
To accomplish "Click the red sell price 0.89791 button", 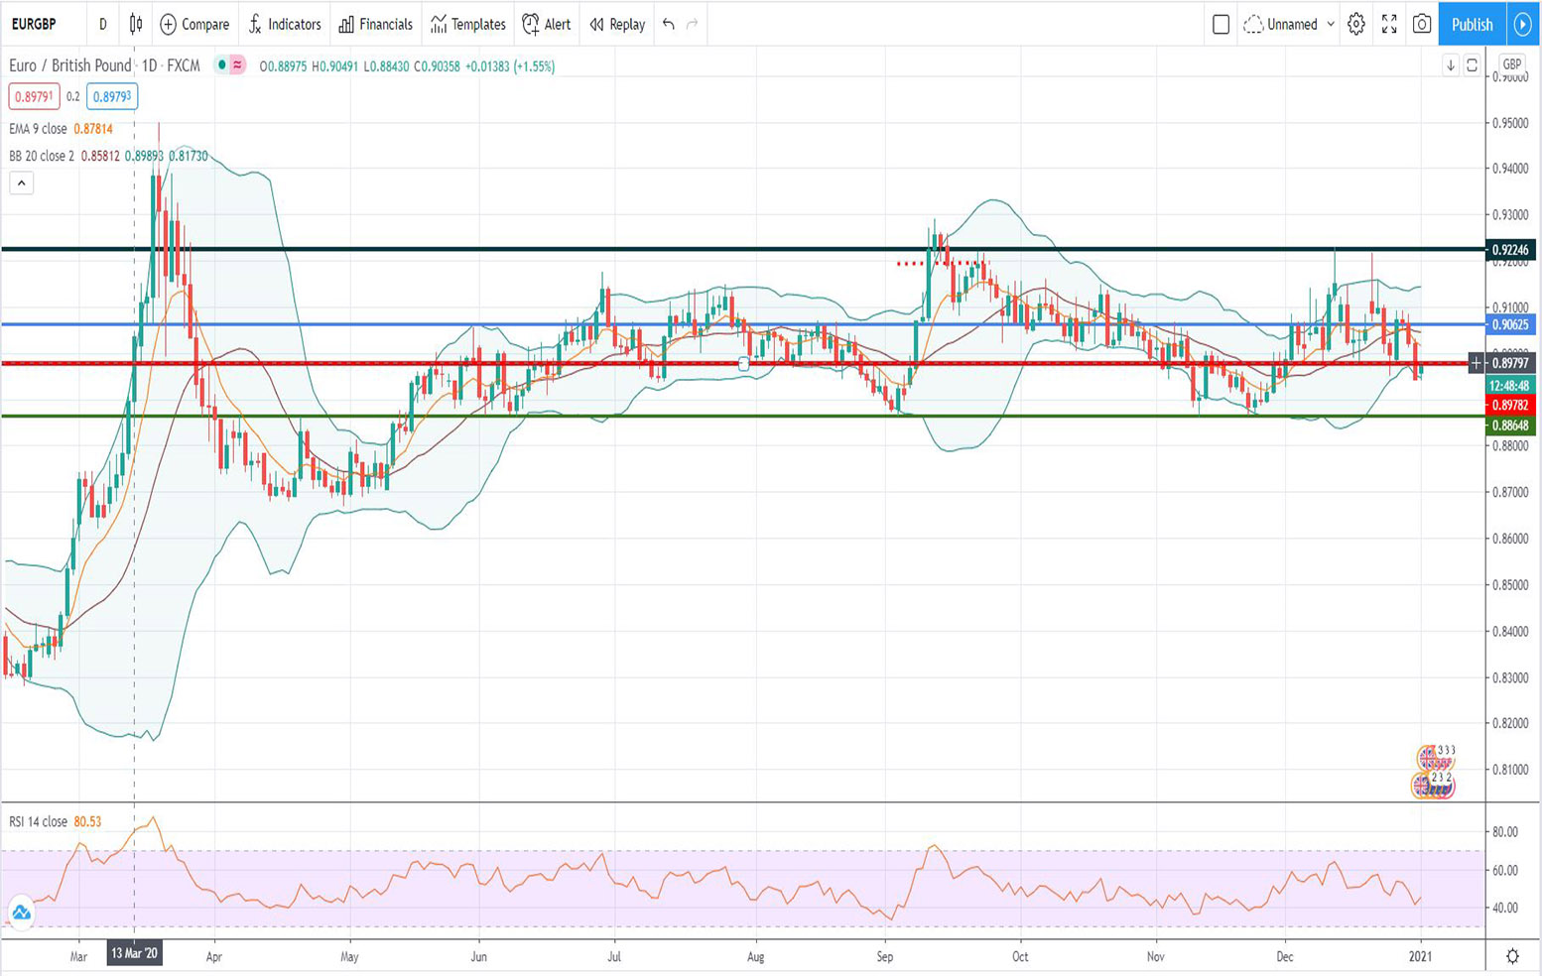I will pos(34,96).
